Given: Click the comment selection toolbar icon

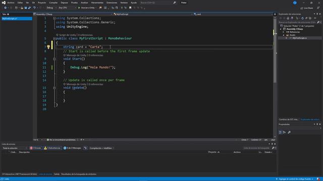Looking at the screenshot, I should [122, 8].
